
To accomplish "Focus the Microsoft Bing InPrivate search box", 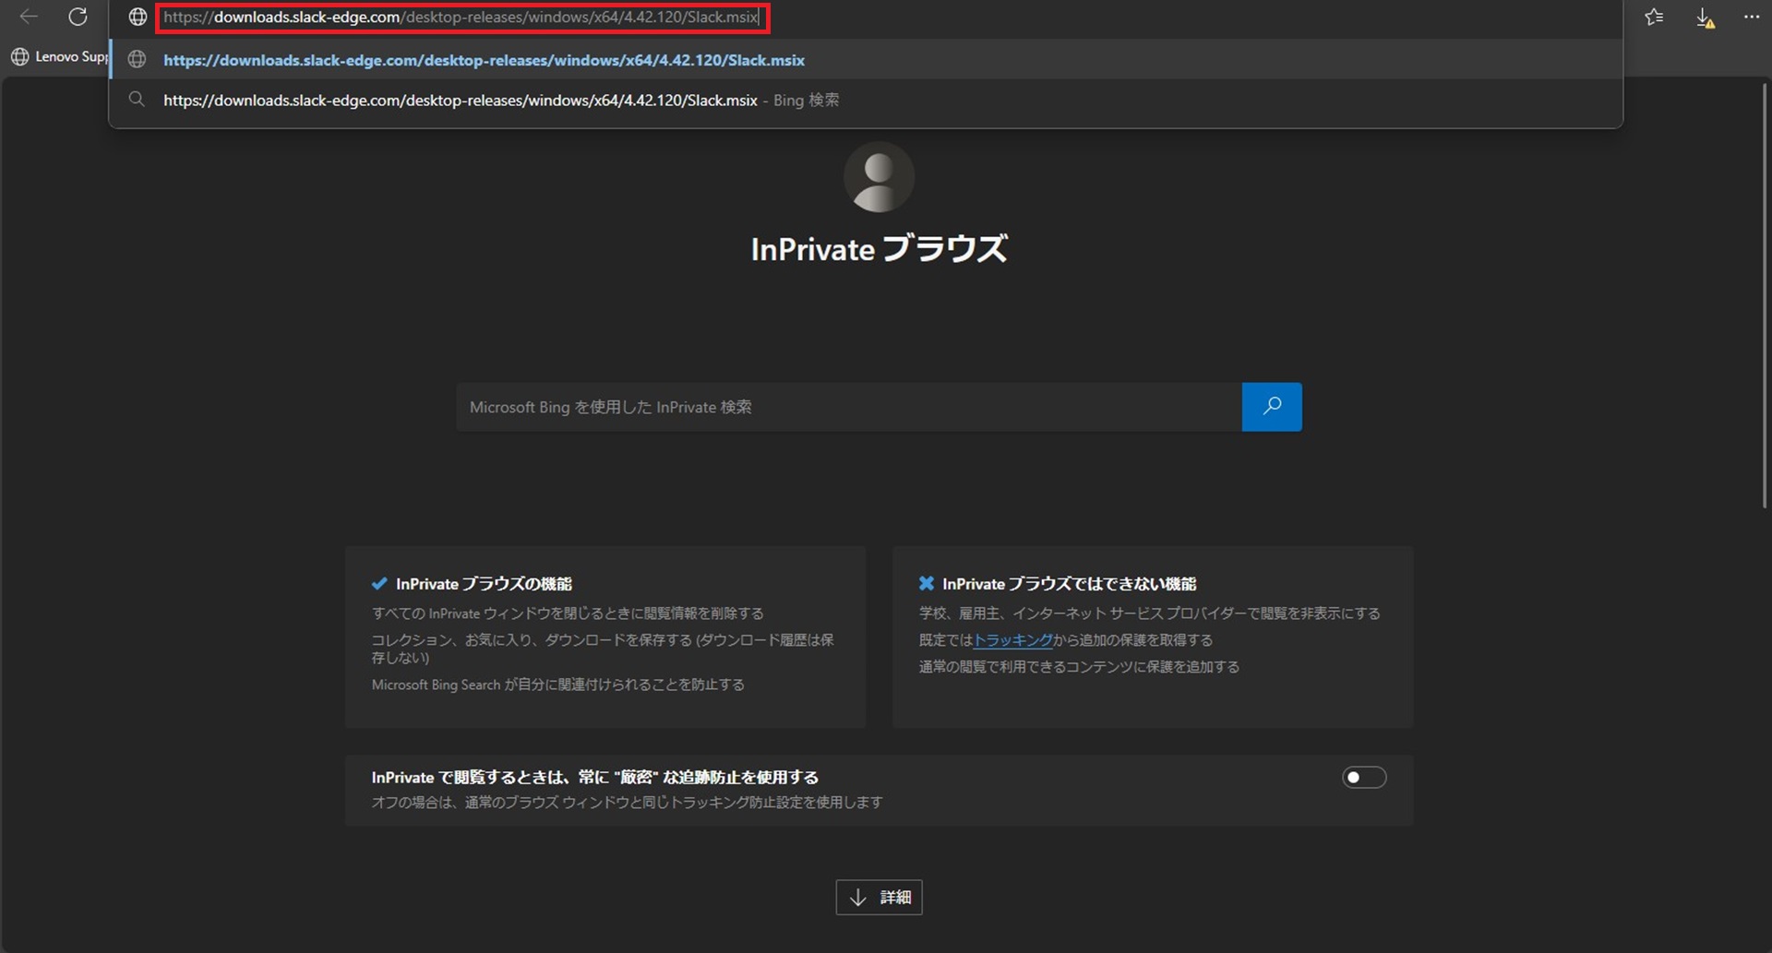I will (x=848, y=407).
